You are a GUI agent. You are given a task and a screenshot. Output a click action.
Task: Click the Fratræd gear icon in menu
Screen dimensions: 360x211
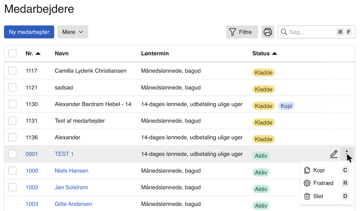(x=307, y=183)
